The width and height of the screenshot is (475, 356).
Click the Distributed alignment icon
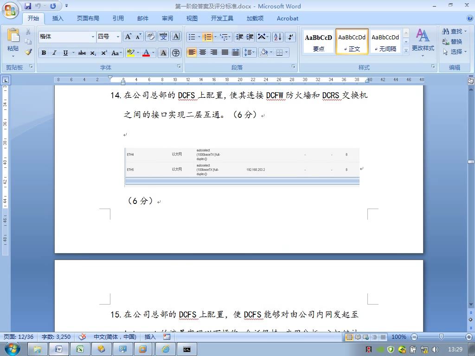pyautogui.click(x=236, y=52)
